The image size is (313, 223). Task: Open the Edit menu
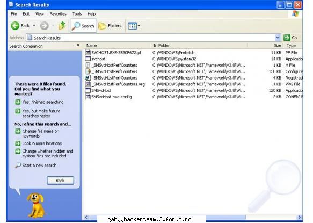(26, 14)
